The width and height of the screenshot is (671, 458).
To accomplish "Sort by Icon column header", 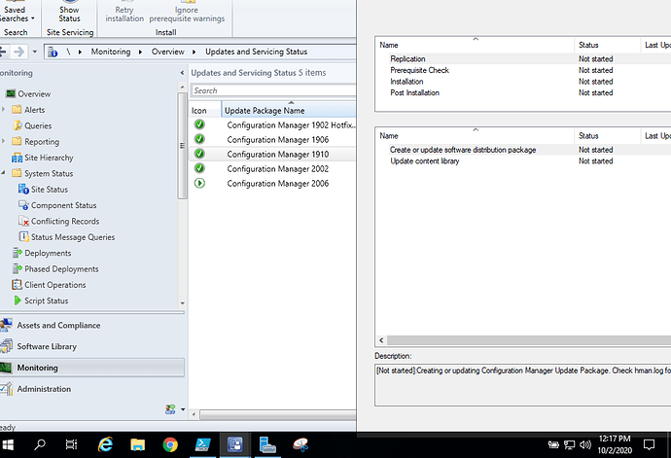I will (x=205, y=111).
